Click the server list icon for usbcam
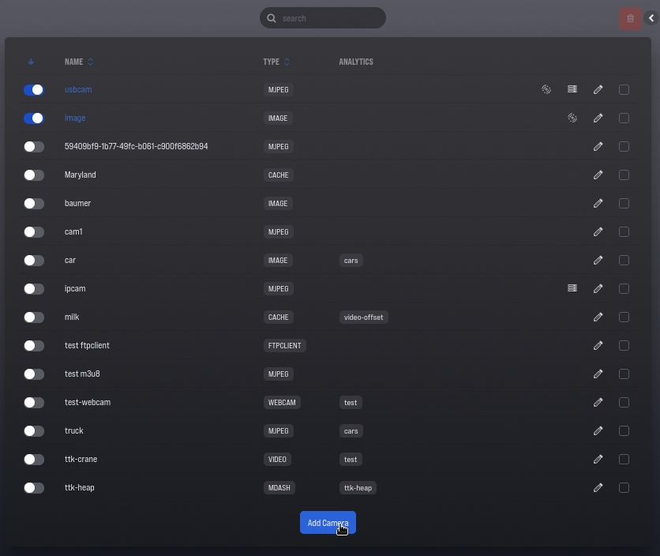Image resolution: width=660 pixels, height=556 pixels. (x=572, y=90)
